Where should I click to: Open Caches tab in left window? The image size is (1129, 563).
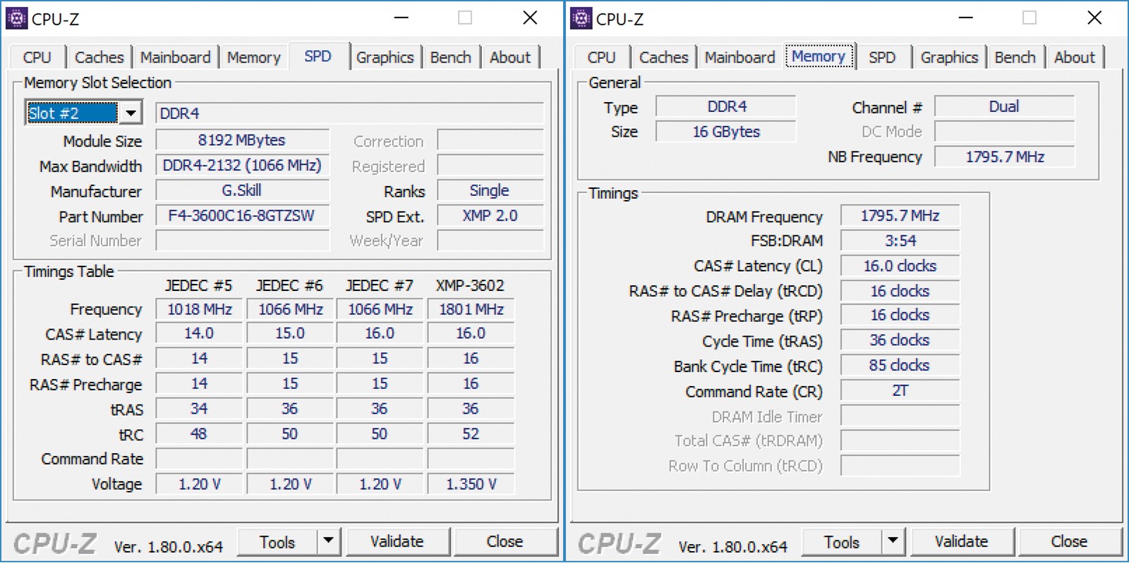99,58
